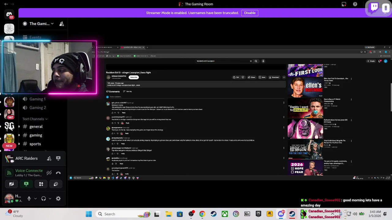This screenshot has width=392, height=220.
Task: Open taskbar clock showing 3:43 AM
Action: click(375, 214)
